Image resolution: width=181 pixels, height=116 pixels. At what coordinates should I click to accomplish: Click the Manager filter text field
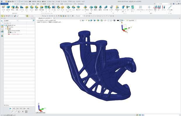[x=25, y=21]
